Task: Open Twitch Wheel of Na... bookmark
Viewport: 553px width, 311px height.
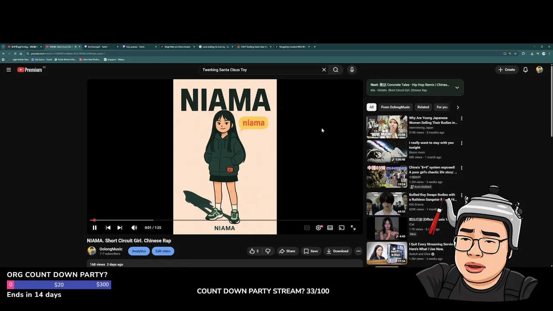Action: point(65,60)
